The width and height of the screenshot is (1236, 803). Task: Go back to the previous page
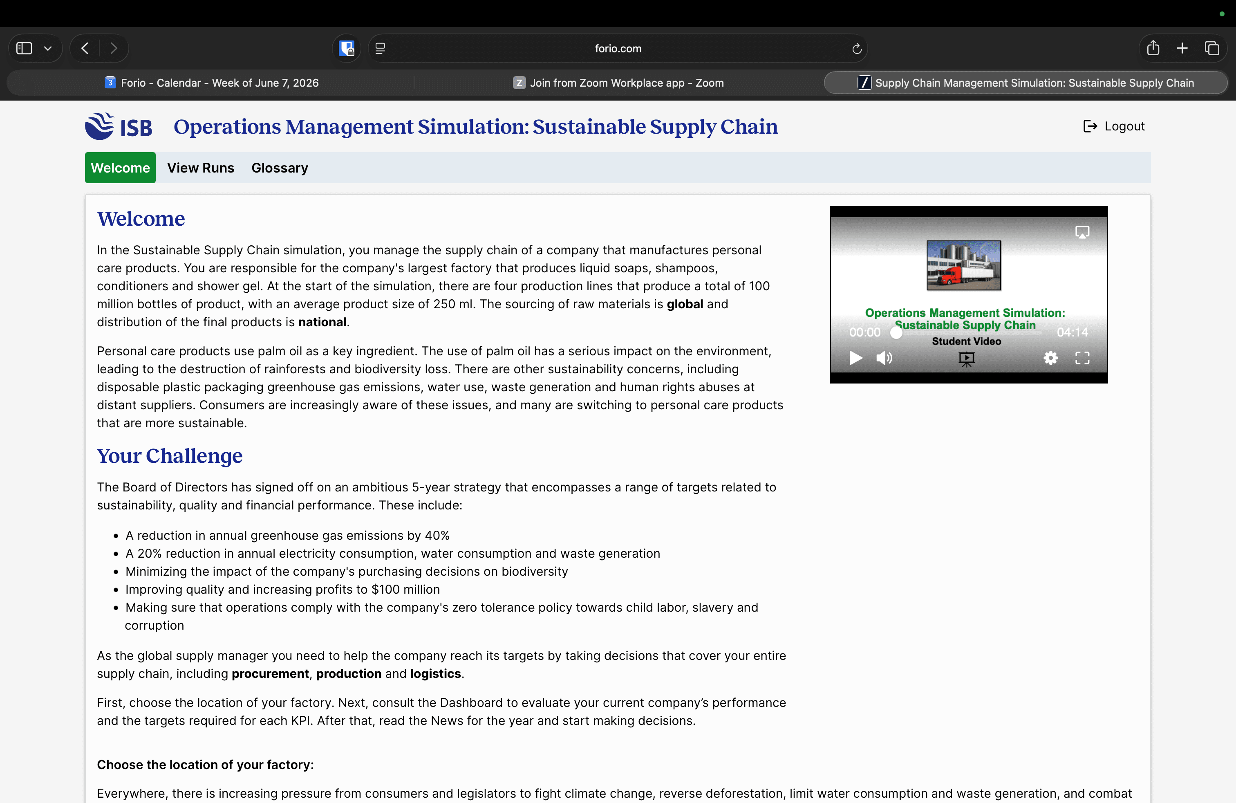pos(85,48)
